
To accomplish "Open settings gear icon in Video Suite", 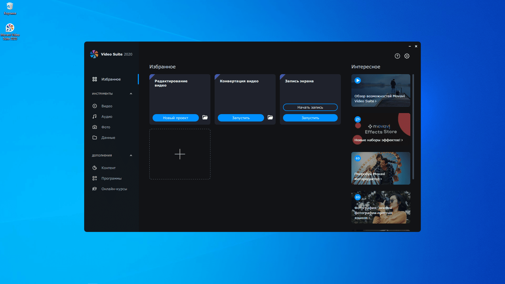I will [407, 56].
